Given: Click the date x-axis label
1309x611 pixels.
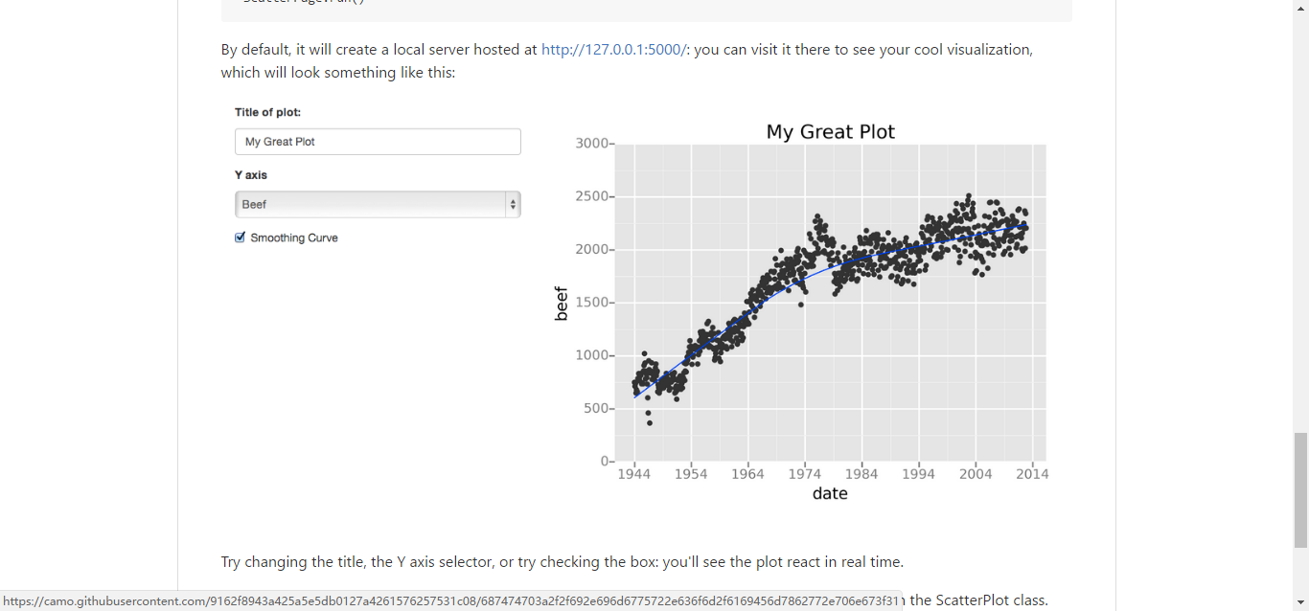Looking at the screenshot, I should (830, 493).
